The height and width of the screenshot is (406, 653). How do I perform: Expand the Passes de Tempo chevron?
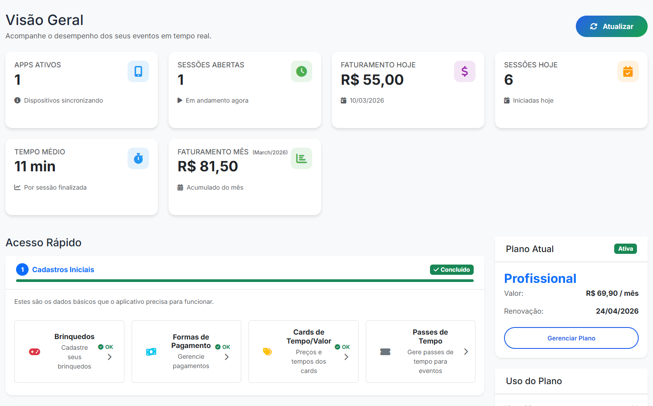click(x=466, y=352)
